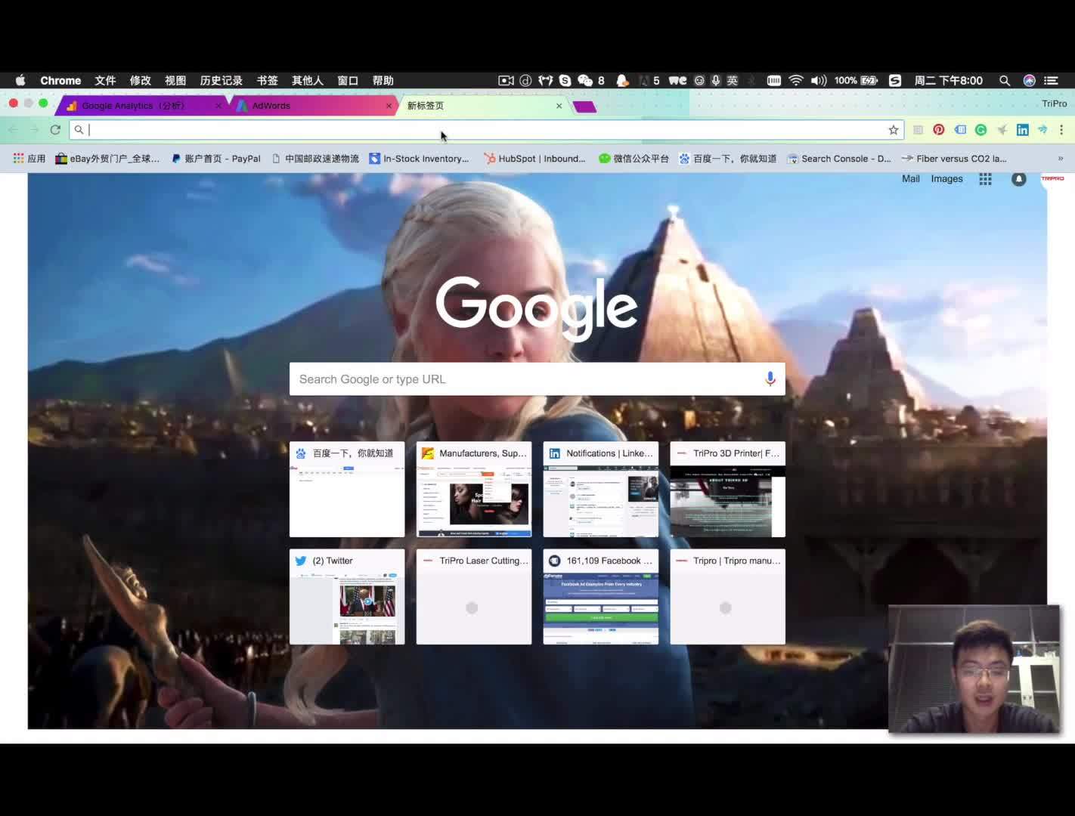Open the 百度一下，你就知道 bookmark
Image resolution: width=1075 pixels, height=816 pixels.
727,159
